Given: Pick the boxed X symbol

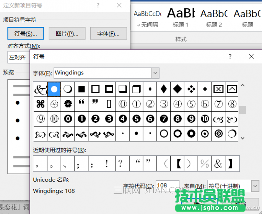Looking at the screenshot, I should tap(218, 89).
